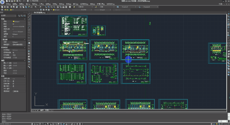Select the Text tool marked A
Image resolution: width=230 pixels, height=125 pixels.
(x=29, y=64)
